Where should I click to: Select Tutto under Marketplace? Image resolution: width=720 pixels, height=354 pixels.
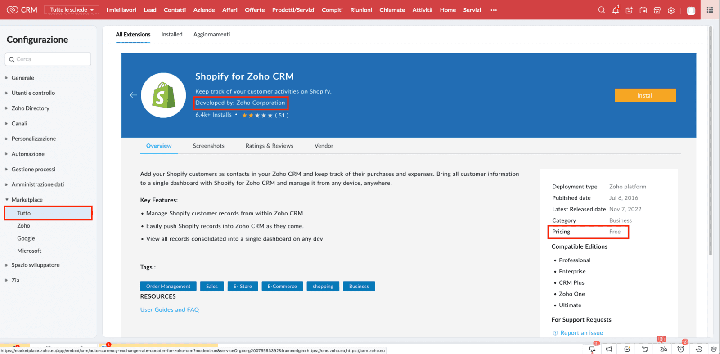point(48,213)
